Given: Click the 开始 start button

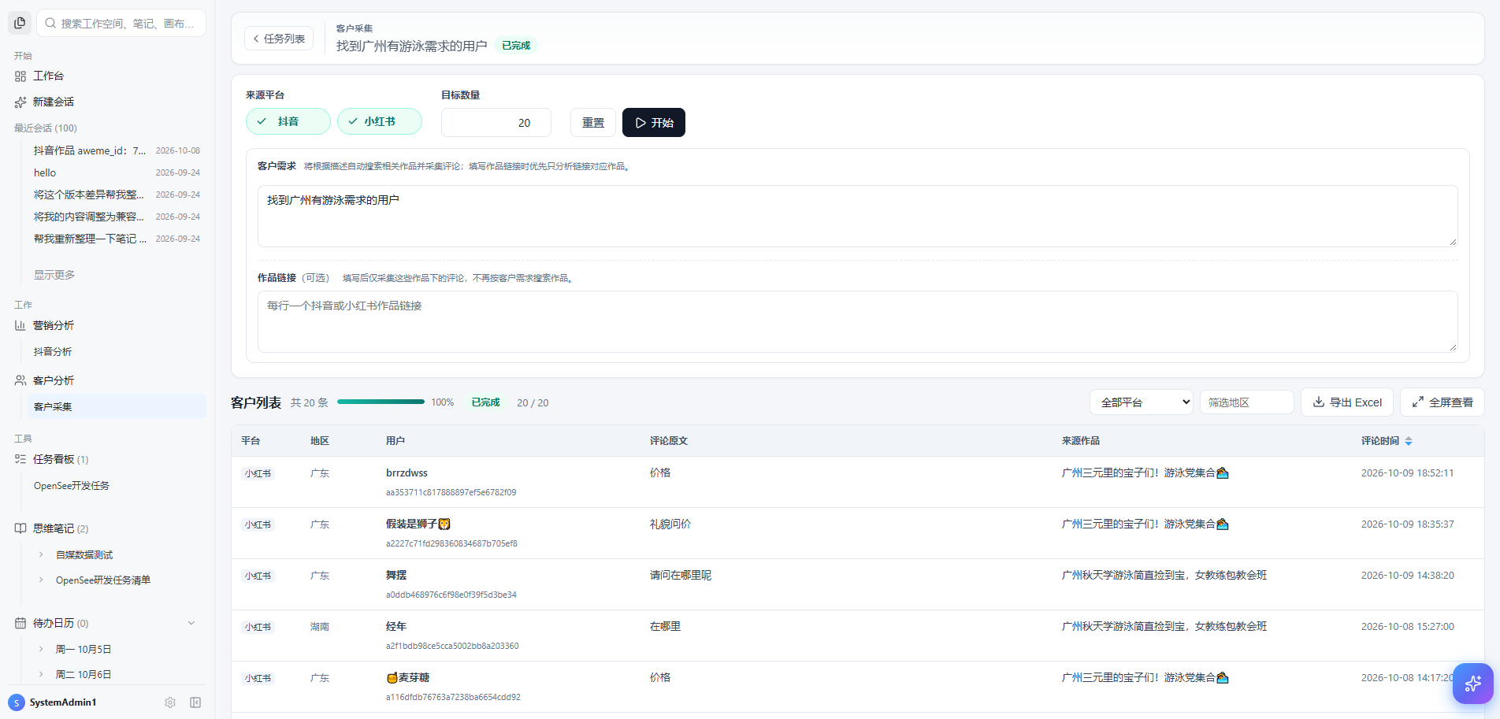Looking at the screenshot, I should coord(654,123).
